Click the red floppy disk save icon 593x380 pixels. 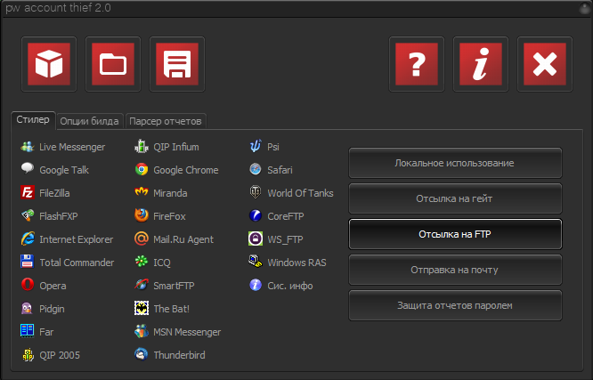click(177, 64)
